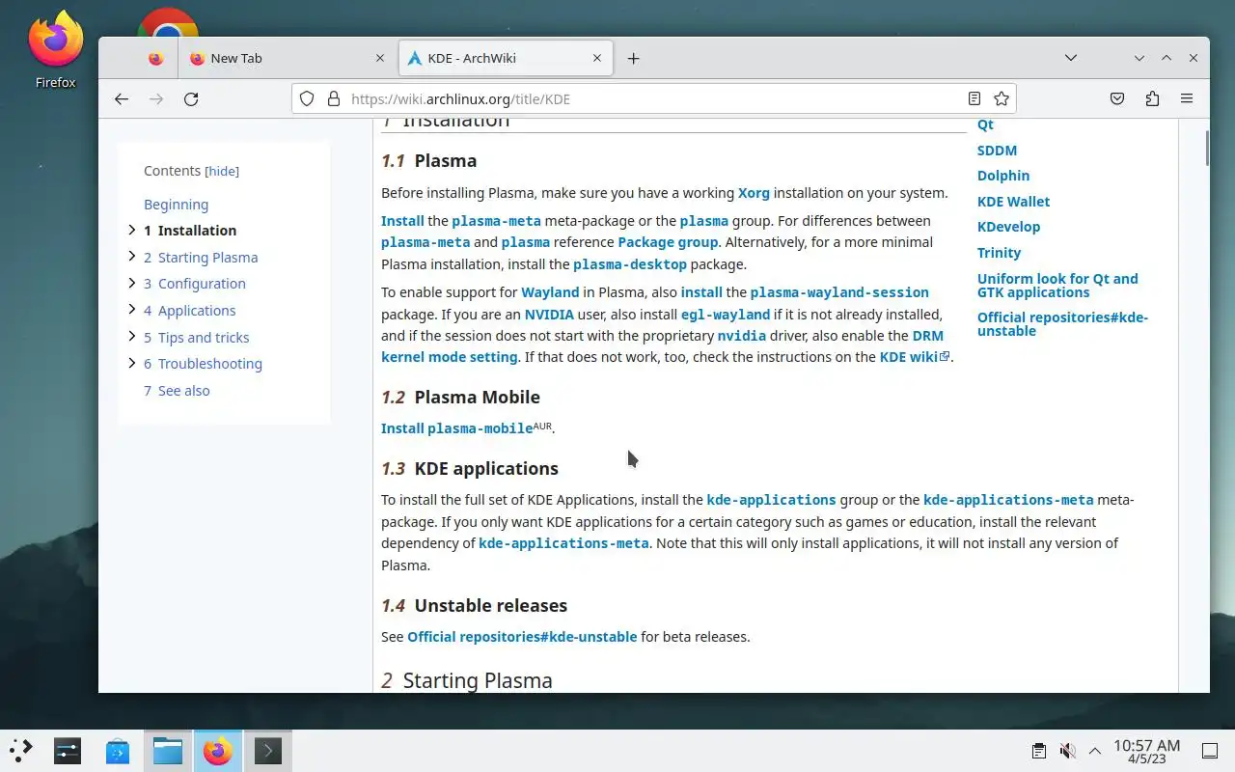Screen dimensions: 1235x772
Task: Open the Pocket save icon
Action: (x=1117, y=98)
